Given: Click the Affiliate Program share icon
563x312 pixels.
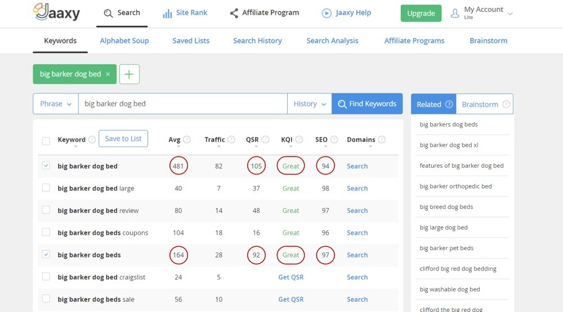Looking at the screenshot, I should coord(234,14).
